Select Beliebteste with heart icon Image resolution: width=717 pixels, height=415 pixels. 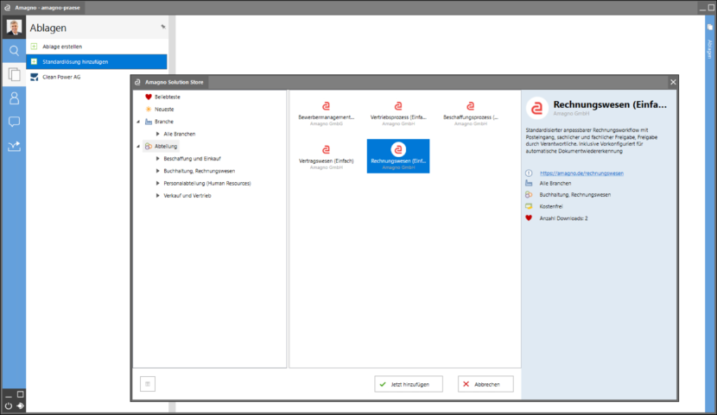(162, 97)
